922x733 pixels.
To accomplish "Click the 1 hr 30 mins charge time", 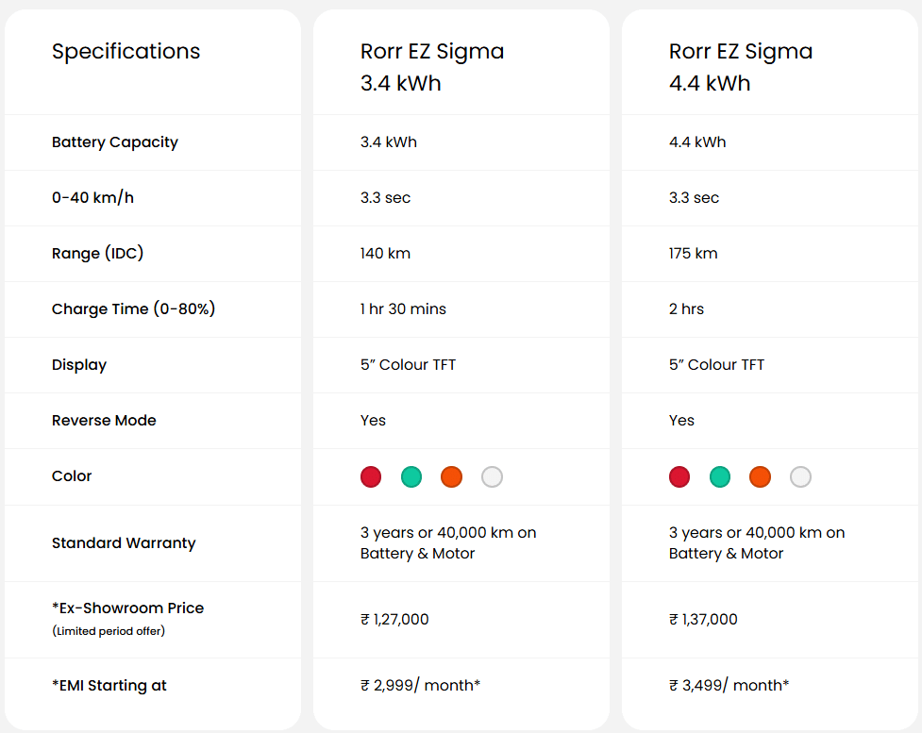I will 403,309.
